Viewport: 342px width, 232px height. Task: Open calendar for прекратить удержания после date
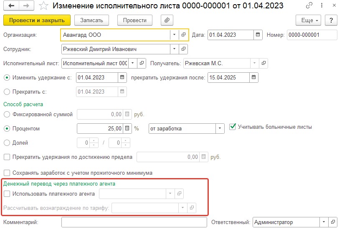pyautogui.click(x=253, y=77)
